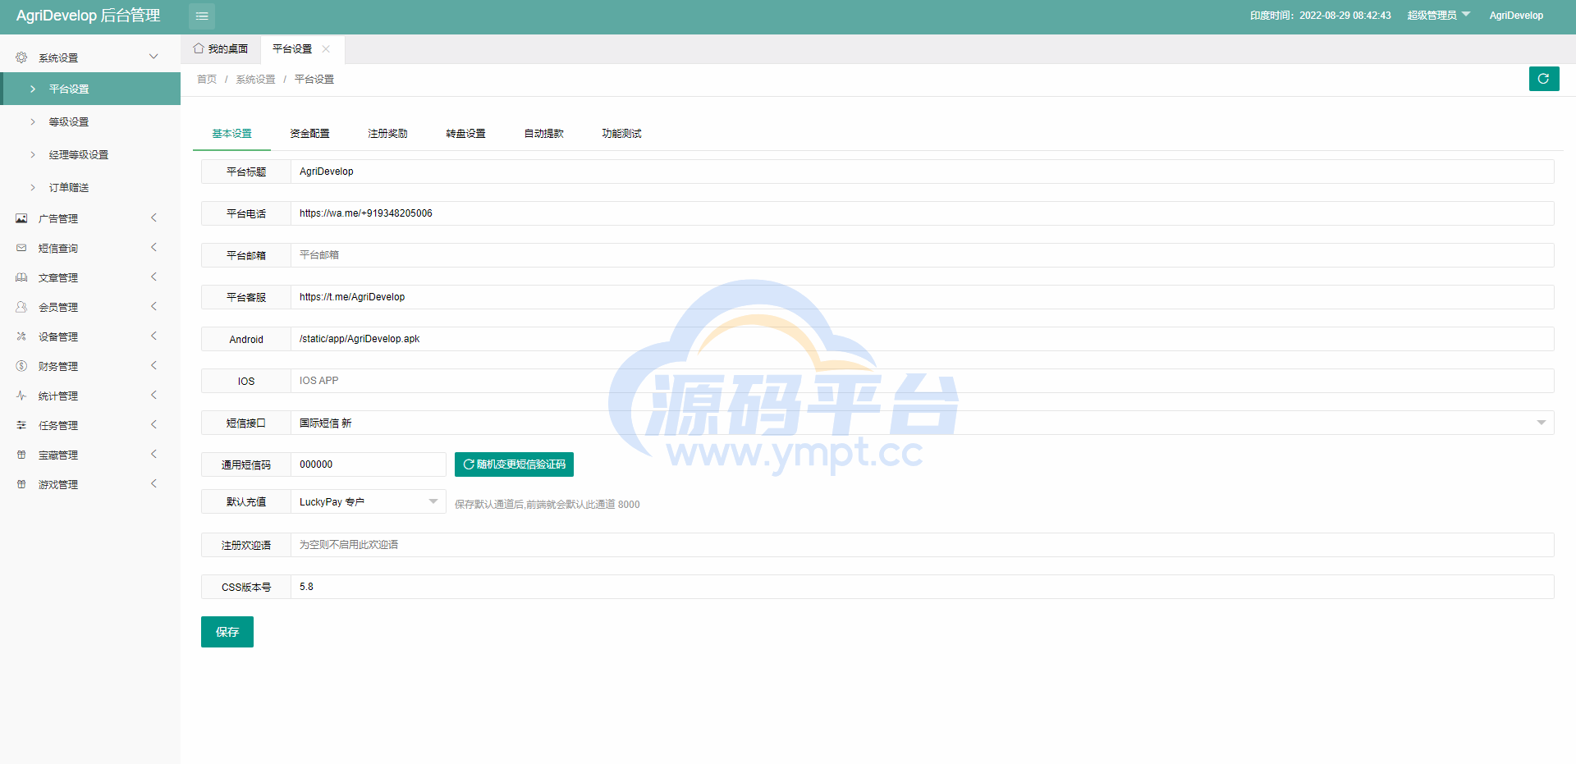
Task: Expand the 短信查询 menu chevron
Action: click(x=153, y=247)
